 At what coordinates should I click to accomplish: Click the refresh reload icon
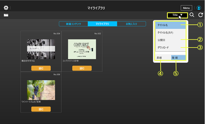pyautogui.click(x=201, y=15)
